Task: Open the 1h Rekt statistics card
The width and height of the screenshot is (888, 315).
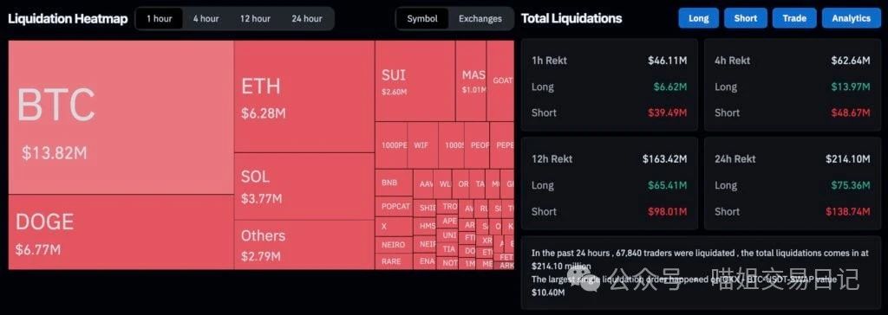Action: (x=610, y=85)
